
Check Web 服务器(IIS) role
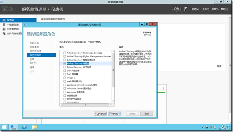pyautogui.click(x=64, y=81)
